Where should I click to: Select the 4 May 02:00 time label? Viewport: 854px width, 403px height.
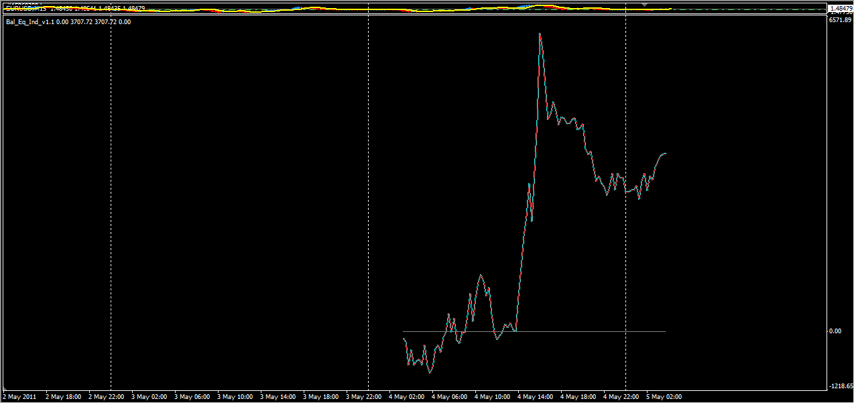click(407, 397)
